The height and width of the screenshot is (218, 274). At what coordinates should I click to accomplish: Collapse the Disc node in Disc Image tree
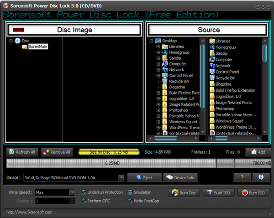tap(11, 41)
